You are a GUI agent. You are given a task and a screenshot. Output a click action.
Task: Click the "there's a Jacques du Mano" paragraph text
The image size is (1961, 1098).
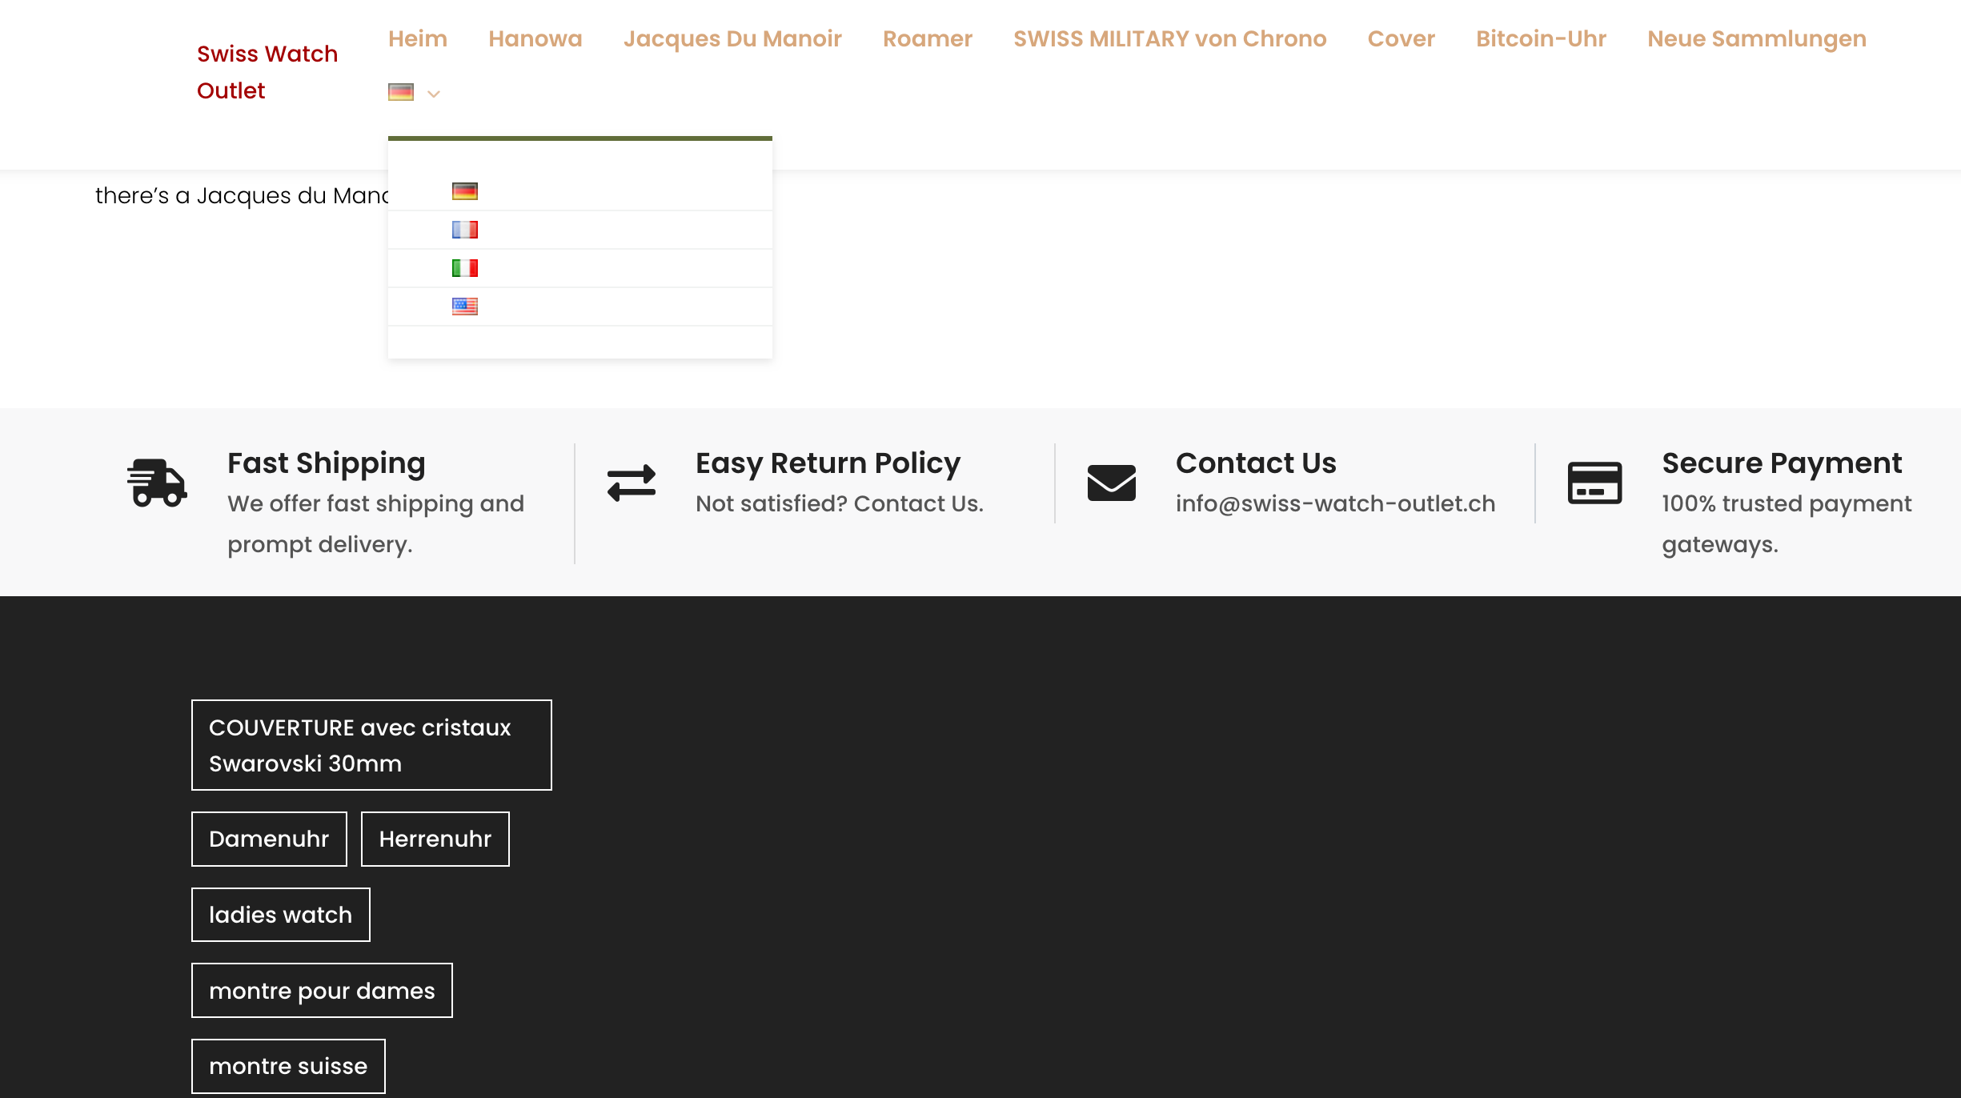pos(242,195)
